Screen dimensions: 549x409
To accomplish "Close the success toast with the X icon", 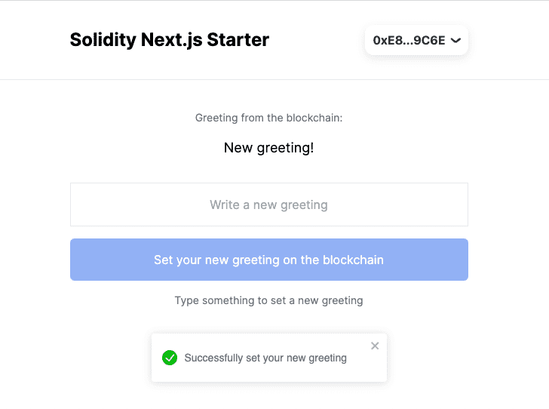I will [375, 346].
